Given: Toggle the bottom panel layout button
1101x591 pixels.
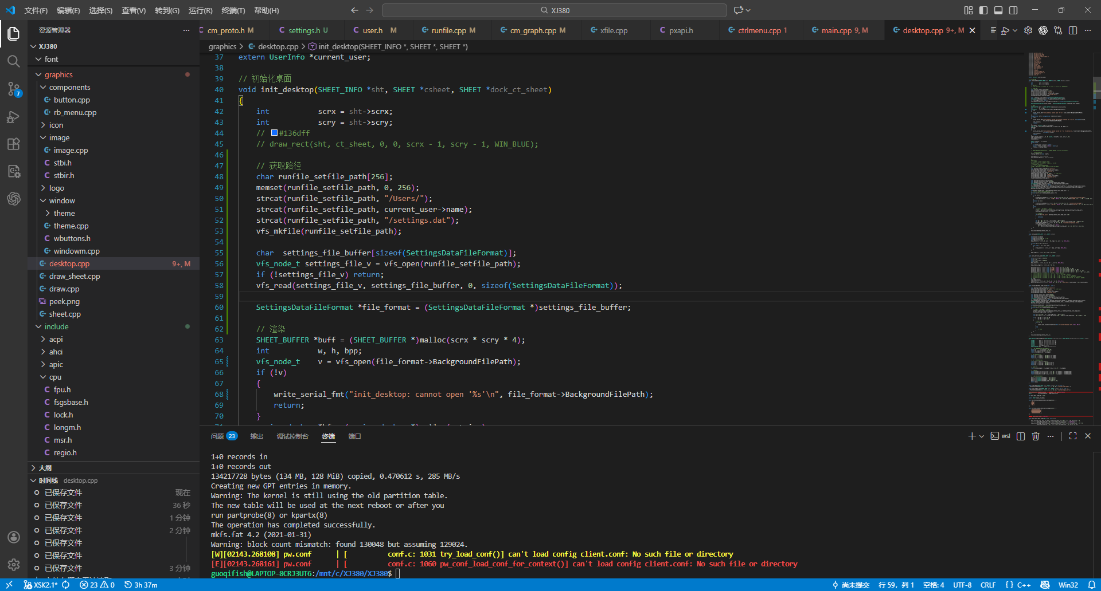Looking at the screenshot, I should (998, 10).
